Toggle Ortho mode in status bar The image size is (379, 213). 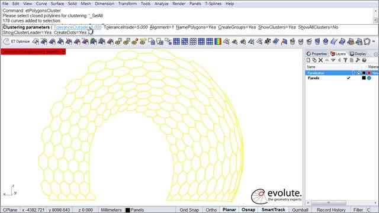[211, 210]
